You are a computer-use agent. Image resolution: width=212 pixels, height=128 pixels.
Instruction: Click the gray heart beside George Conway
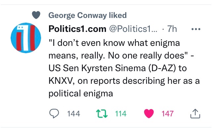[x=36, y=15]
